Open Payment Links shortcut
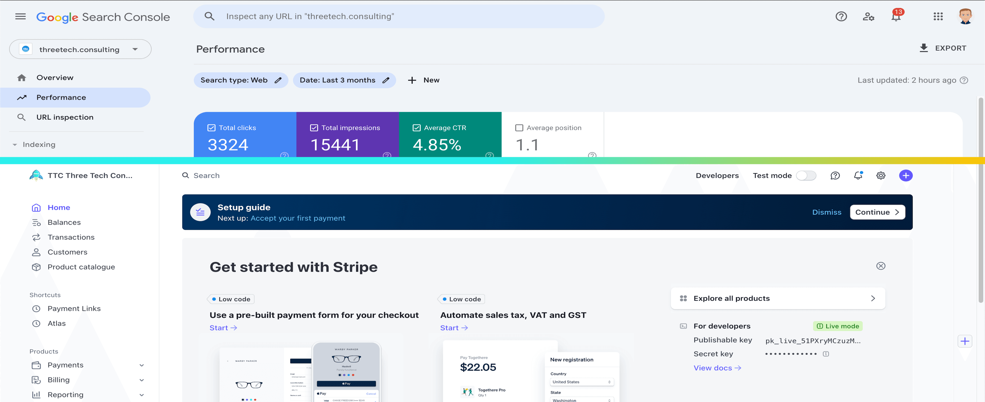The height and width of the screenshot is (402, 985). point(74,309)
